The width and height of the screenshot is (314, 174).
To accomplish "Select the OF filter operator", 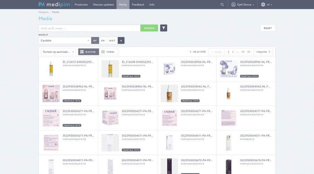I will pyautogui.click(x=95, y=40).
